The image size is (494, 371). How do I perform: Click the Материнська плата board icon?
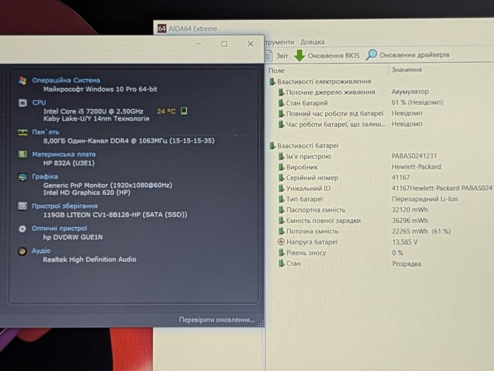23,155
